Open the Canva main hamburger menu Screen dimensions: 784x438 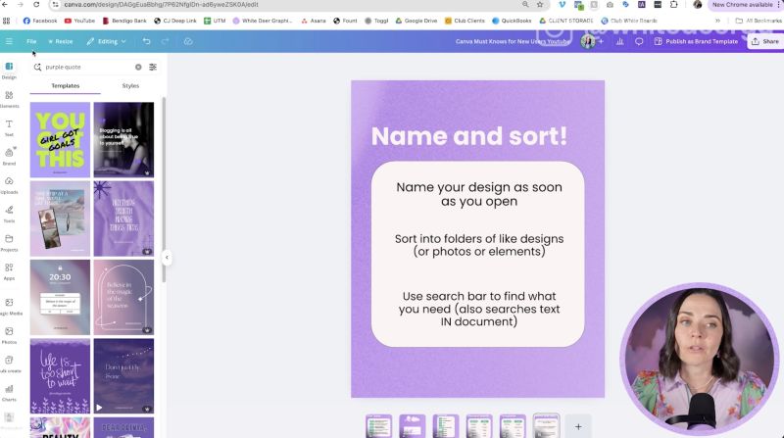coord(9,41)
